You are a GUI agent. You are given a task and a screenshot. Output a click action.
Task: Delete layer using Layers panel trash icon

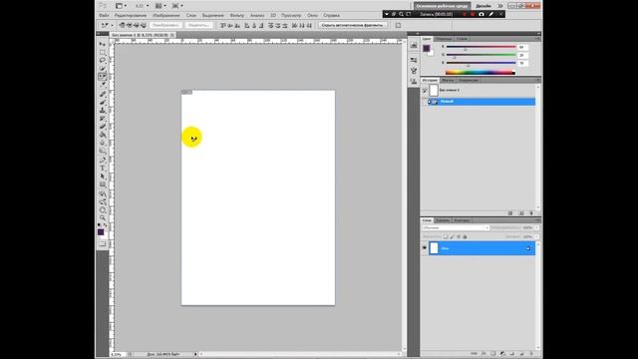(x=531, y=354)
